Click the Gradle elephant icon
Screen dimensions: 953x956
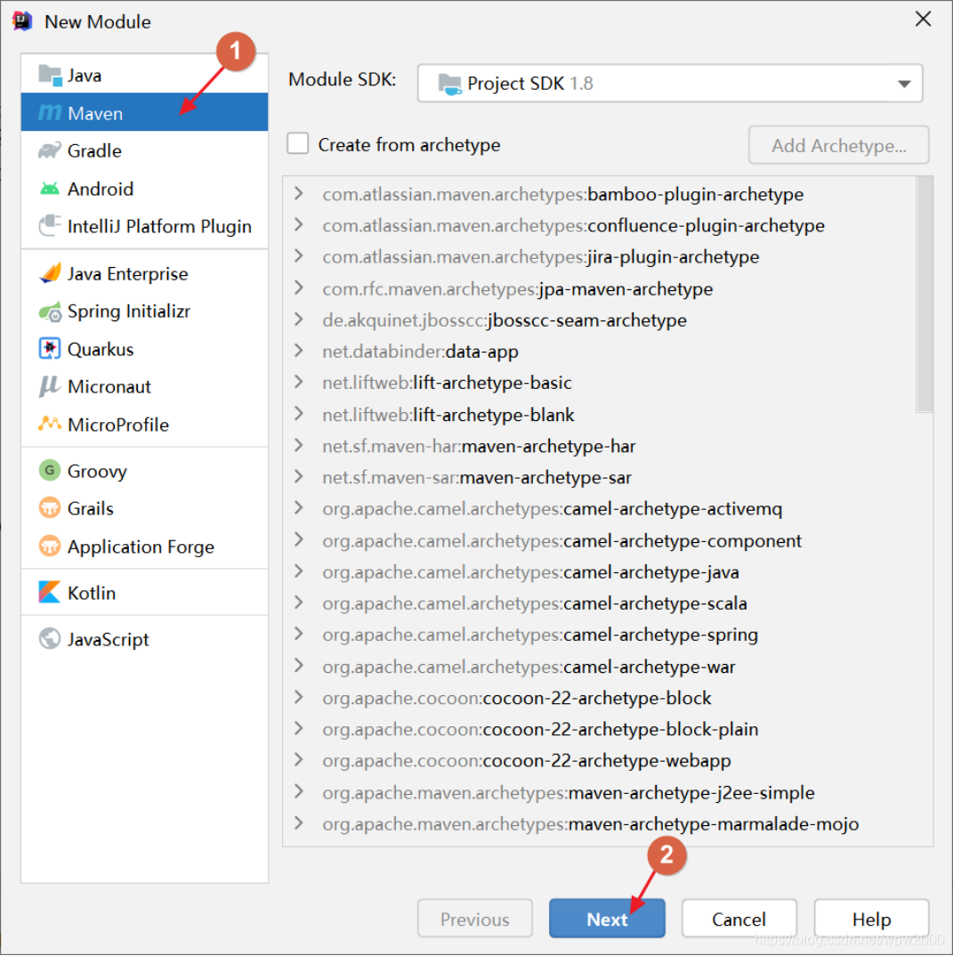point(50,150)
